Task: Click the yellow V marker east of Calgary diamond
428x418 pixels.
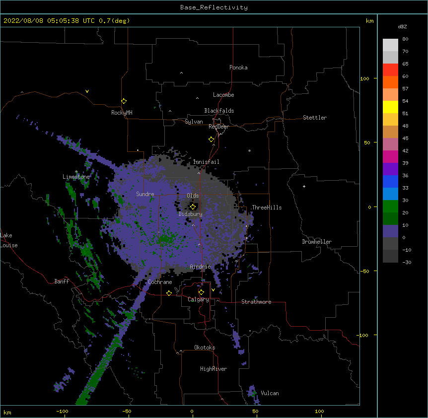Action: point(213,290)
